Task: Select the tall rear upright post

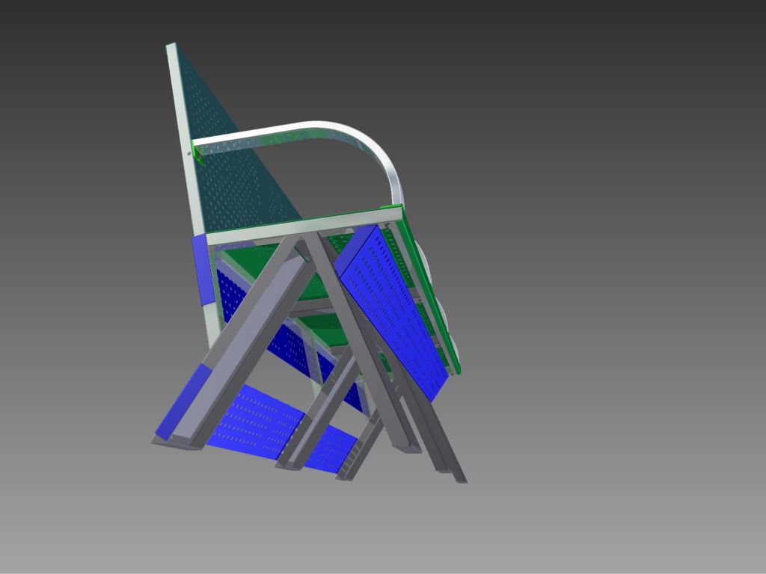Action: point(191,195)
